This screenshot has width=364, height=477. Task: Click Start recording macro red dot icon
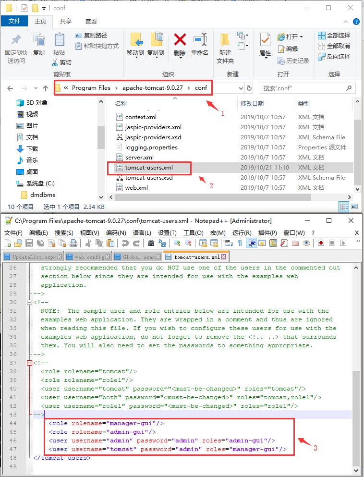[321, 243]
